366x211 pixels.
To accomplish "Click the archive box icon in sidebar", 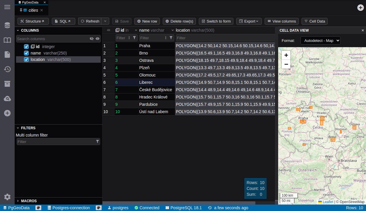I will point(7,84).
